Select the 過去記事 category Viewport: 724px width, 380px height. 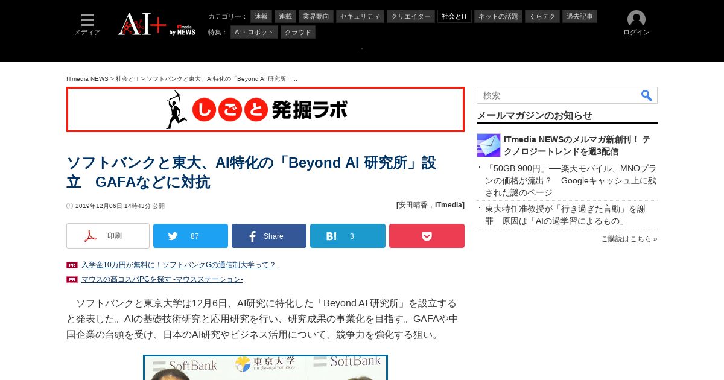[580, 16]
